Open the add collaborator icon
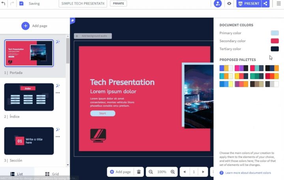The height and width of the screenshot is (180, 284). [x=218, y=4]
